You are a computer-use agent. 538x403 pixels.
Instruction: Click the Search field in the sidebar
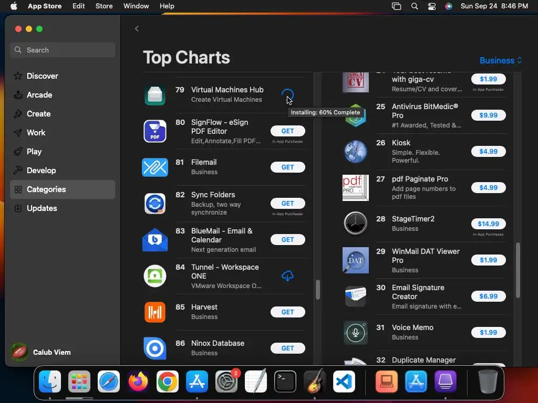point(63,50)
